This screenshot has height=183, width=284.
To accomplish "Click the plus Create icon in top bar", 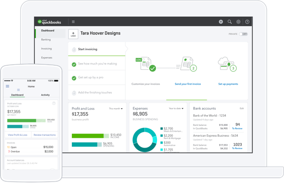I will (221, 22).
